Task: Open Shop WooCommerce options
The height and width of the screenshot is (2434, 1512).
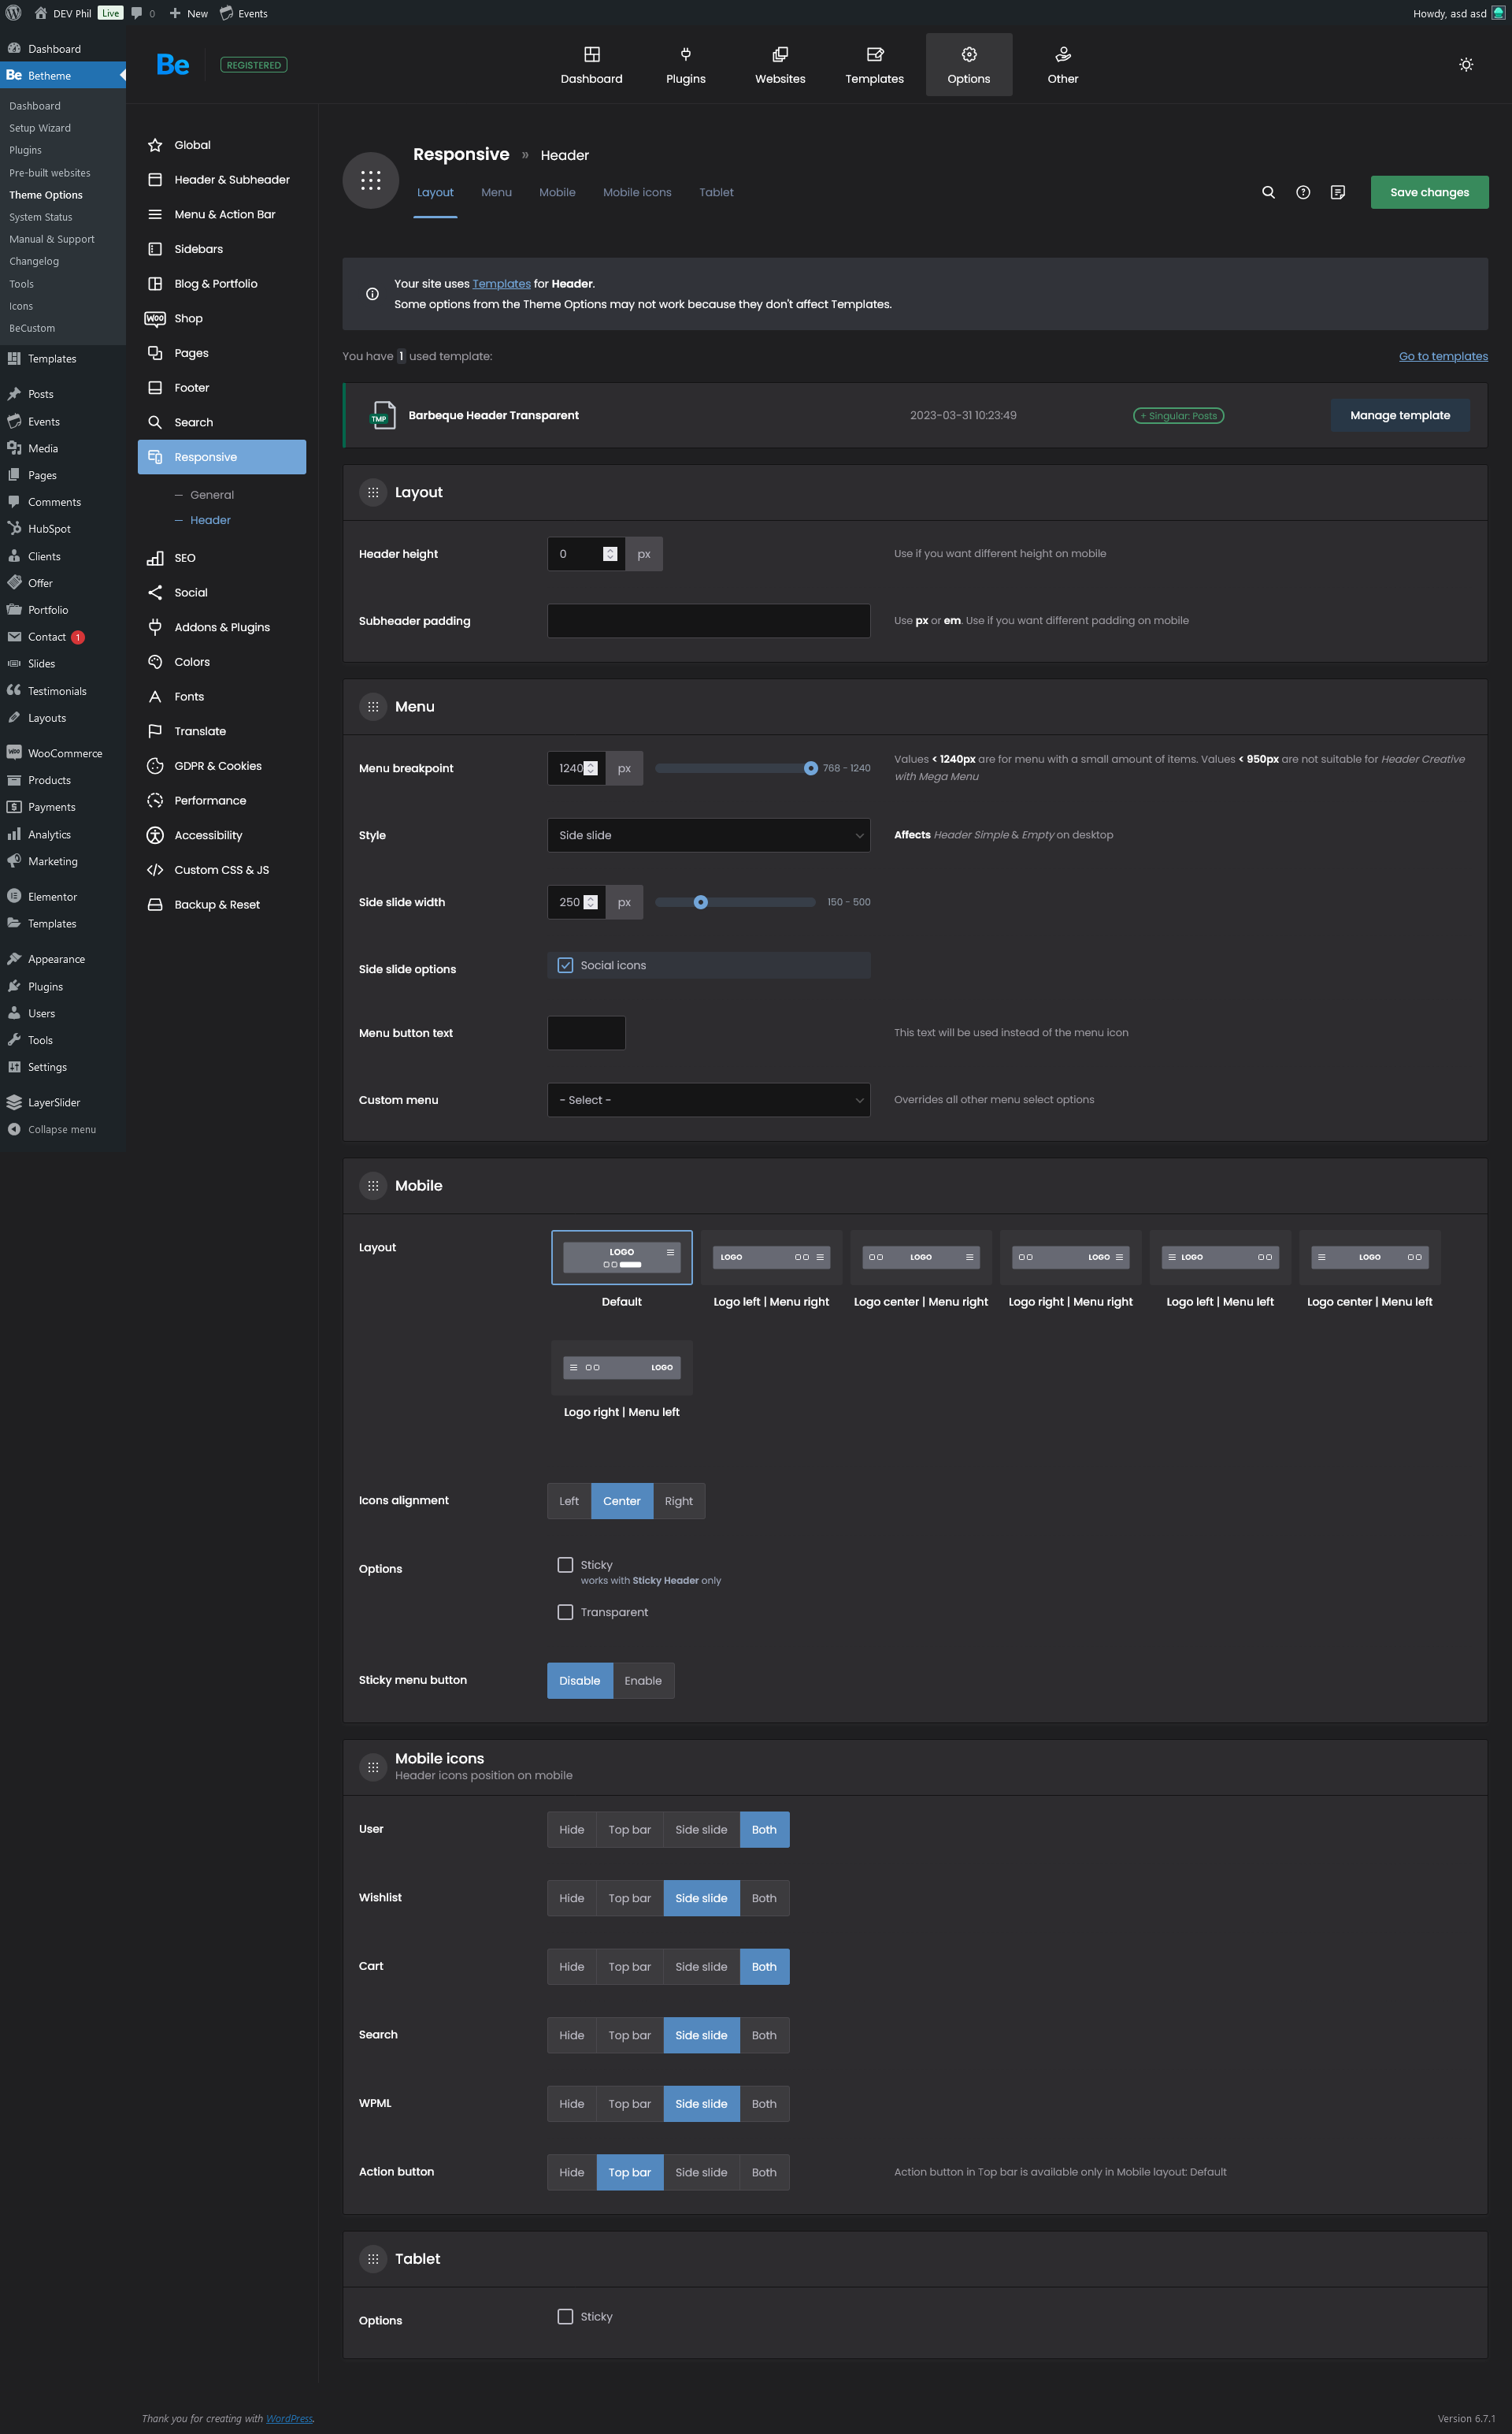Action: (222, 318)
